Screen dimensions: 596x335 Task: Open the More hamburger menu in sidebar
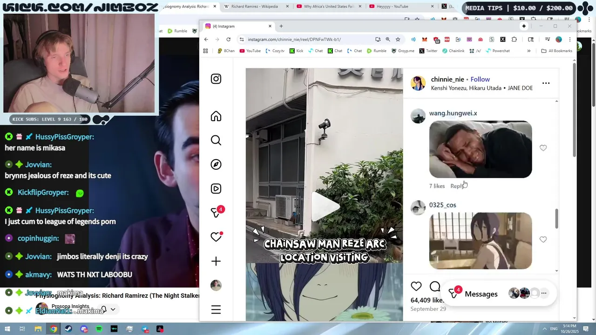click(216, 309)
